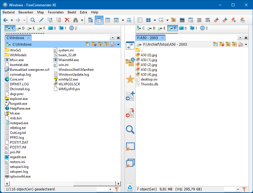Open the dropdown next to the four-squares icon
Viewport: 253px width, 193px height.
(x=155, y=20)
